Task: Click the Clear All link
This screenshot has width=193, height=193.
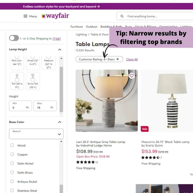Action: 132,59
